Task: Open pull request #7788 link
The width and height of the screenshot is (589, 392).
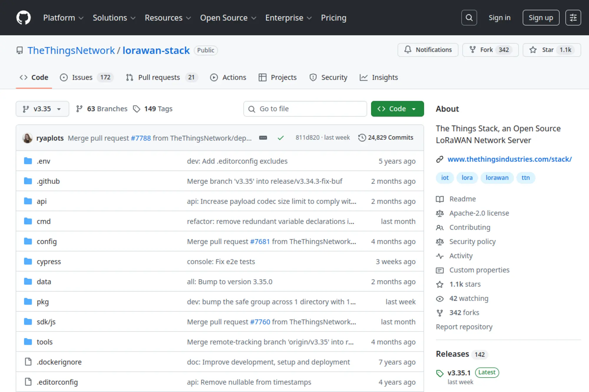Action: tap(141, 138)
